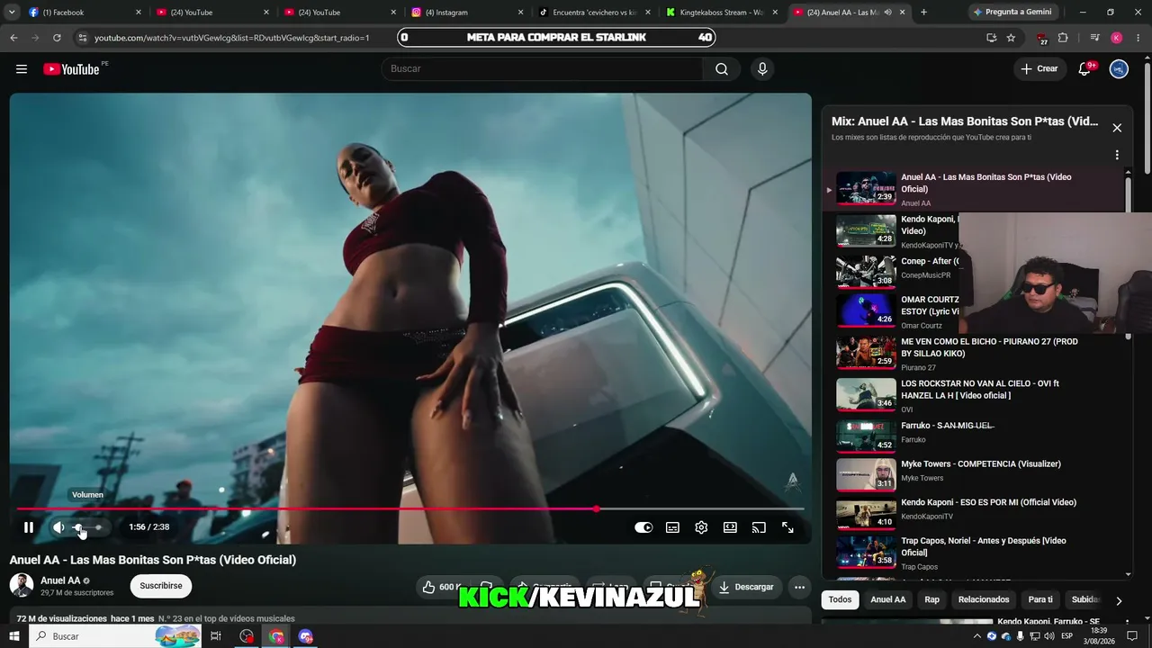
Task: Bookmark this page with the star icon
Action: [x=1011, y=38]
